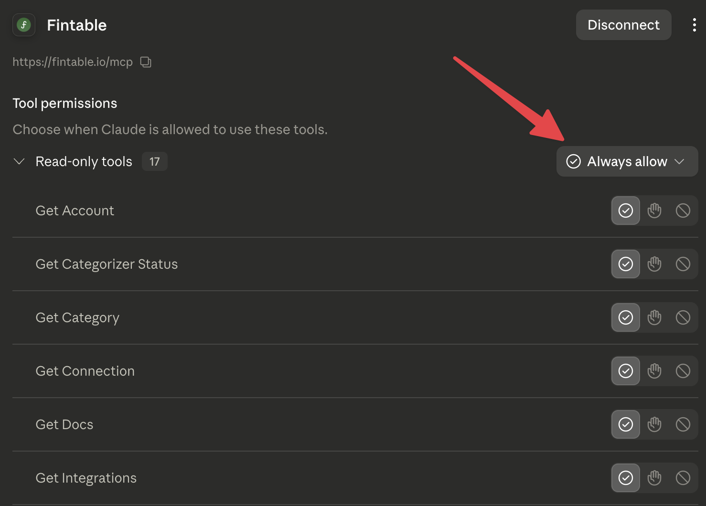
Task: Disconnect the Fintable connector
Action: coord(623,25)
